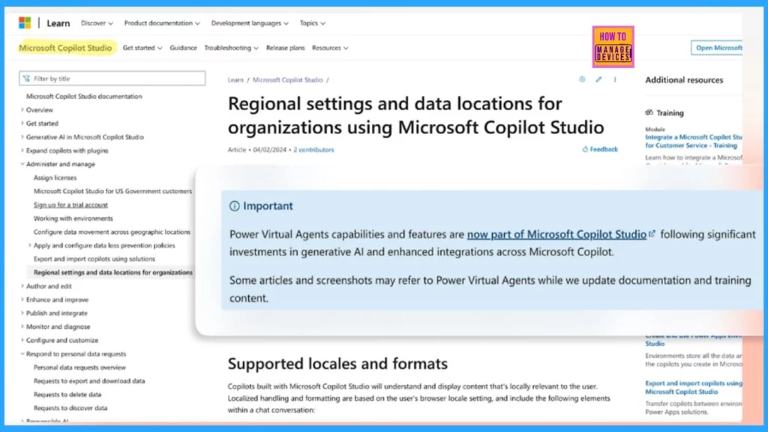Image resolution: width=768 pixels, height=432 pixels.
Task: Click the Microsoft Copilot Studio product title
Action: click(65, 48)
